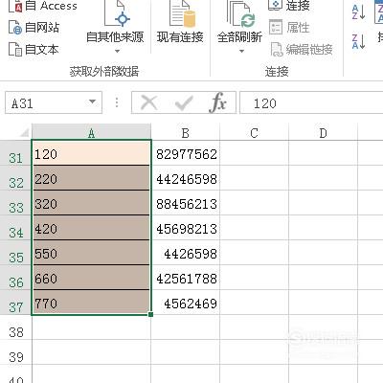Click cell containing 660
This screenshot has height=383, width=383.
click(x=91, y=278)
